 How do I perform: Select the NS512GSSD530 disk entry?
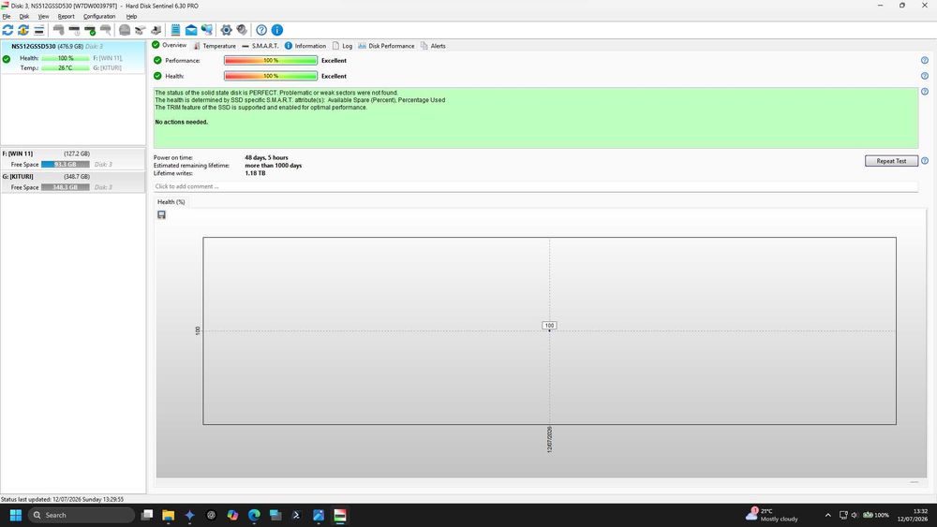click(73, 57)
